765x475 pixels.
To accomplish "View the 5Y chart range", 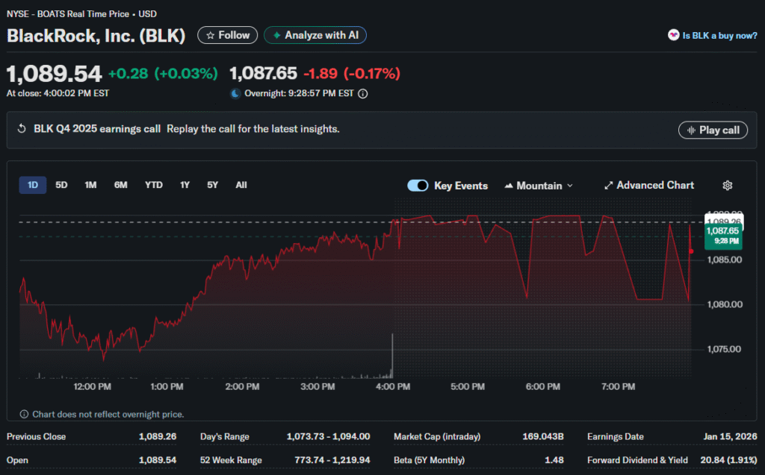I will coord(212,185).
